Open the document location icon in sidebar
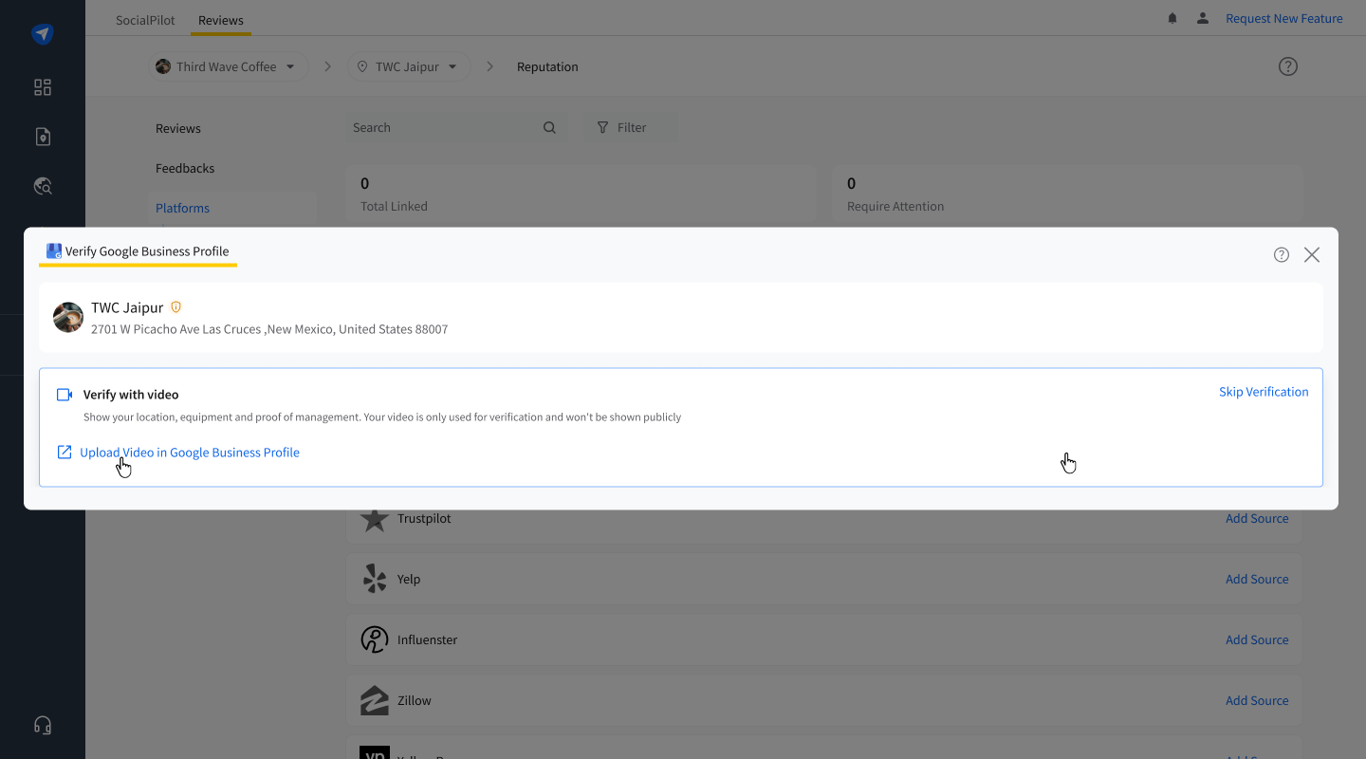Image resolution: width=1366 pixels, height=759 pixels. pos(43,137)
